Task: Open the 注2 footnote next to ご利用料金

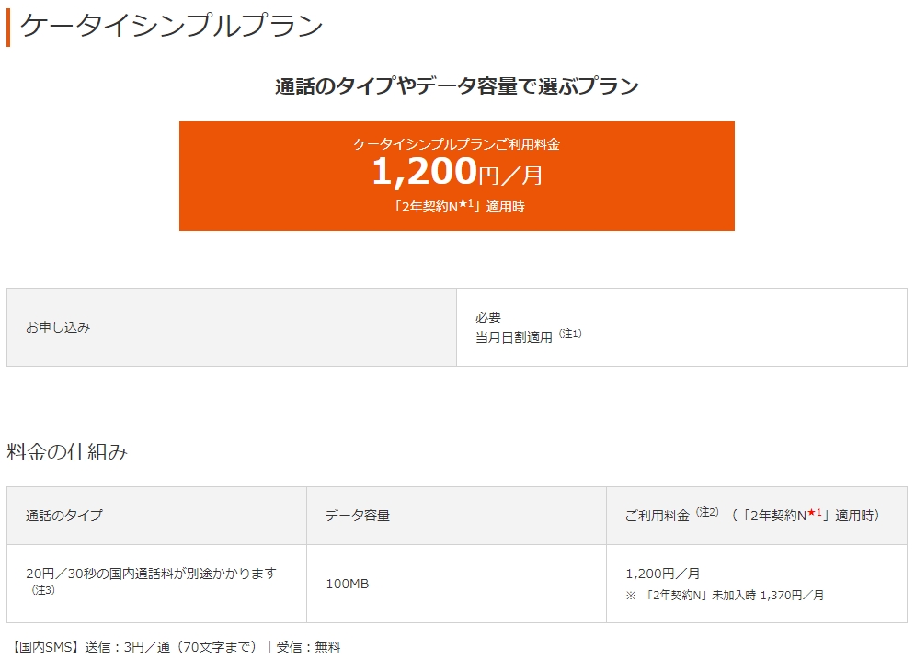Action: (706, 511)
